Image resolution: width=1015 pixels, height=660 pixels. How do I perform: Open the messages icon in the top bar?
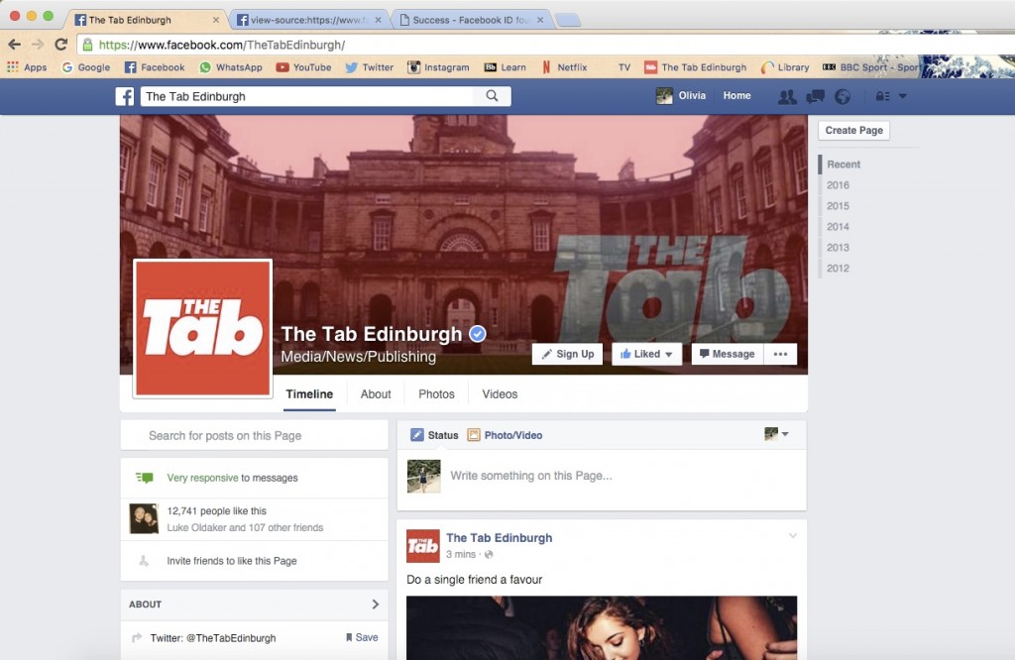(x=815, y=96)
